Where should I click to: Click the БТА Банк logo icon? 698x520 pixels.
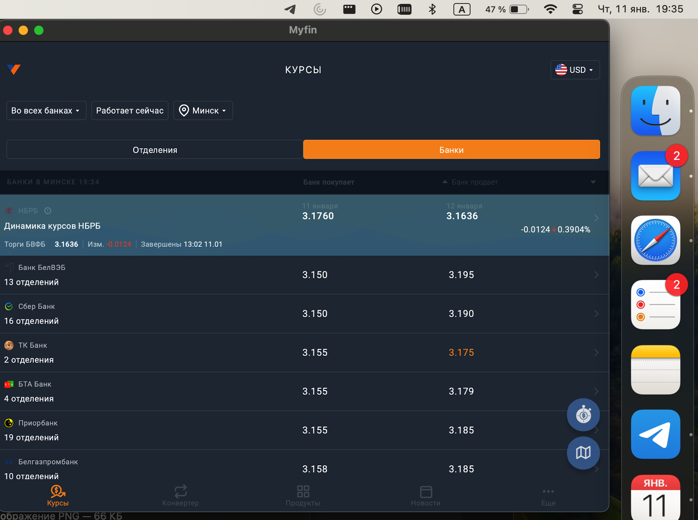click(x=9, y=384)
